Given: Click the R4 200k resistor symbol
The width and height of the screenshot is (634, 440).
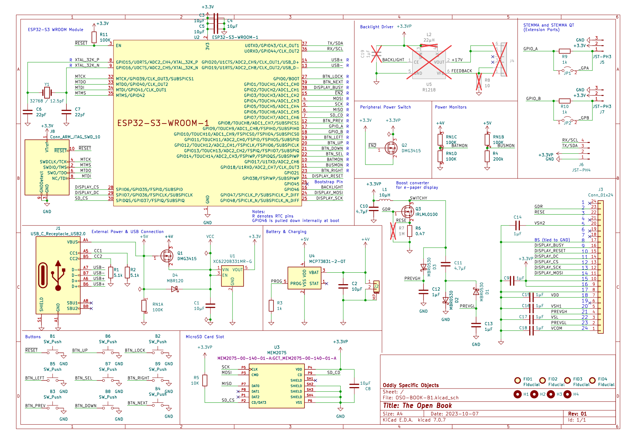Looking at the screenshot, I should point(487,156).
